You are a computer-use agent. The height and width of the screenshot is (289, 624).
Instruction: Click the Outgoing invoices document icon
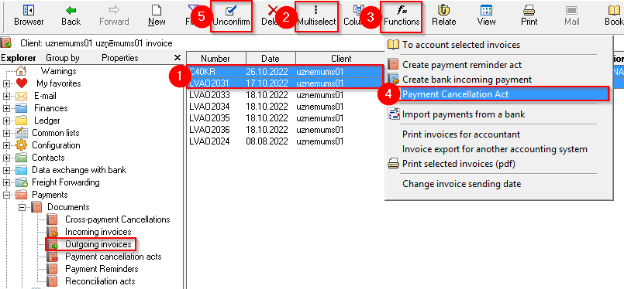click(52, 244)
